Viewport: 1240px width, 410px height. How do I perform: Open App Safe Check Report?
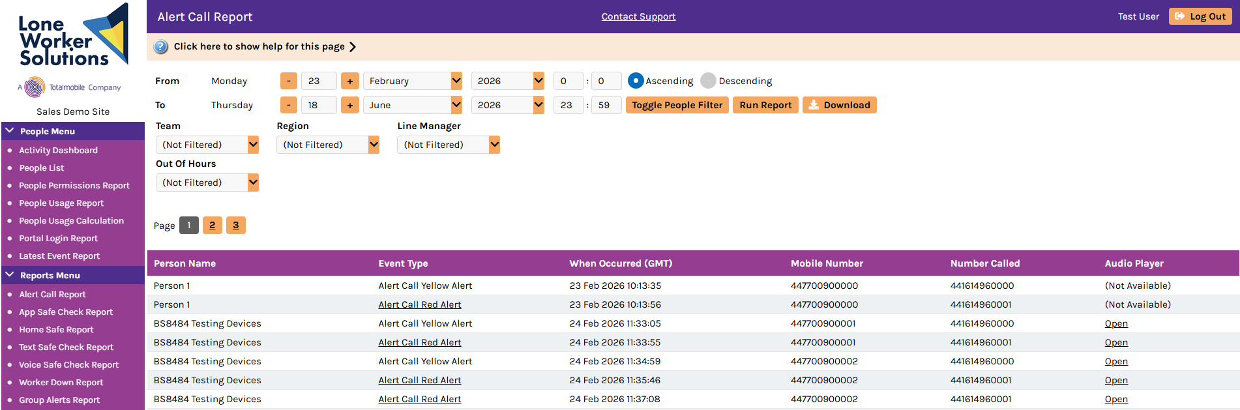tap(66, 312)
